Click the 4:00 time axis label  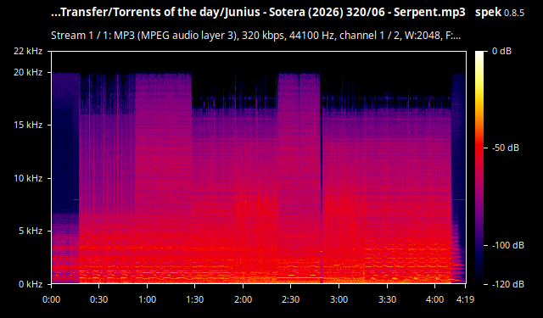point(434,299)
